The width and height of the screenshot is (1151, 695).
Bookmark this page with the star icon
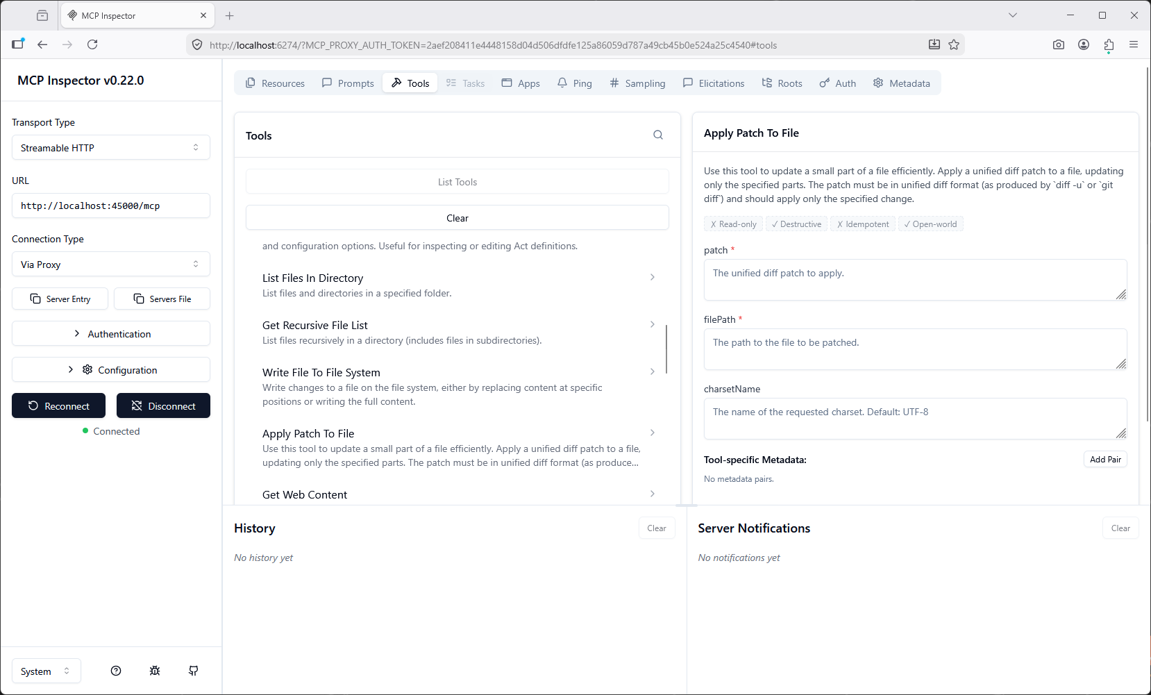[x=954, y=44]
